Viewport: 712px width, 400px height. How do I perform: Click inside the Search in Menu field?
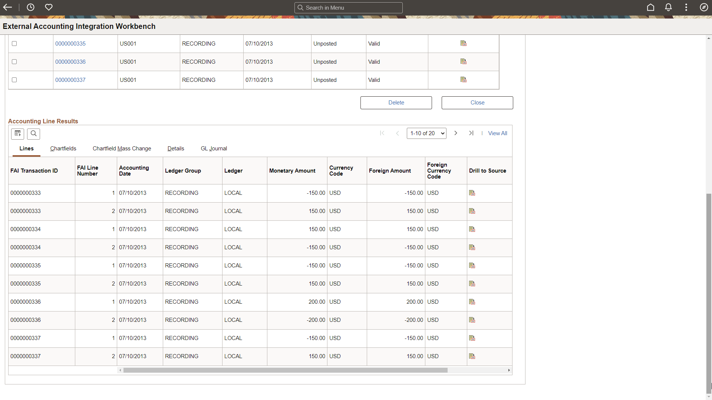349,7
